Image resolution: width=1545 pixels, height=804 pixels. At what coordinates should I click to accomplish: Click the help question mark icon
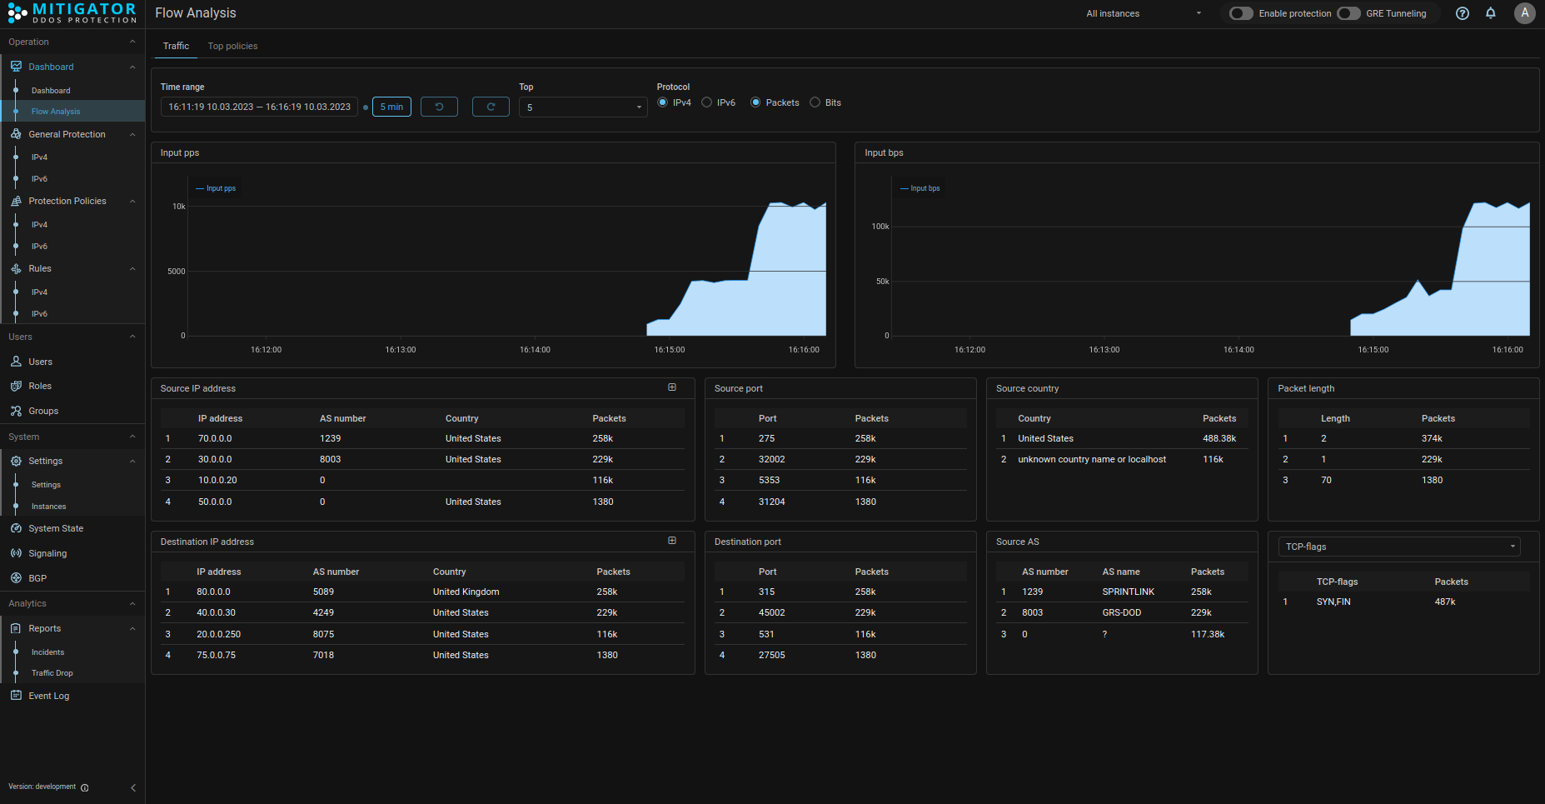1462,13
